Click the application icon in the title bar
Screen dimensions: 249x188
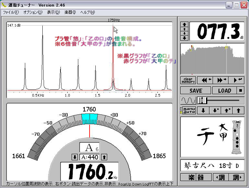[x=4, y=5]
